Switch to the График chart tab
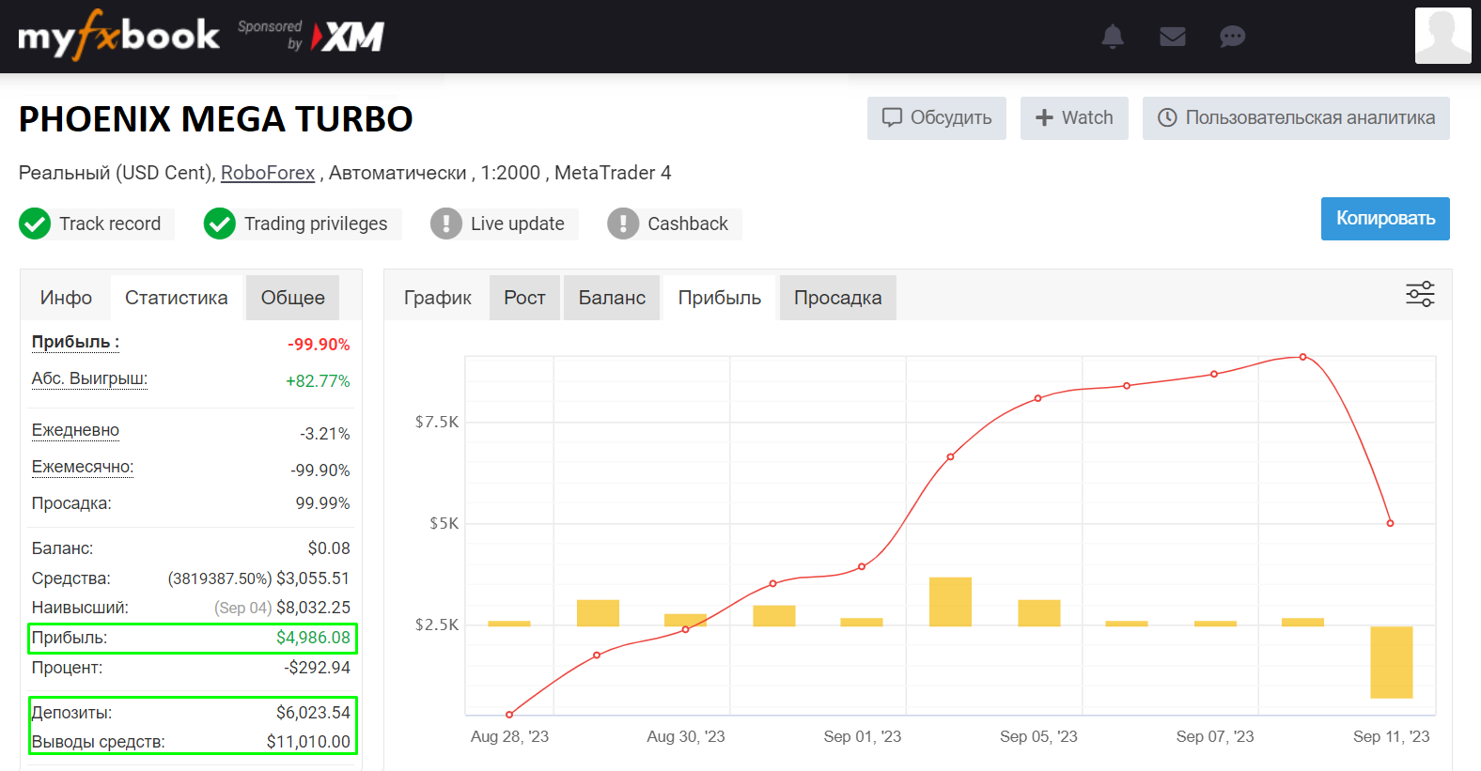Screen dimensions: 1481x771 click(x=438, y=298)
